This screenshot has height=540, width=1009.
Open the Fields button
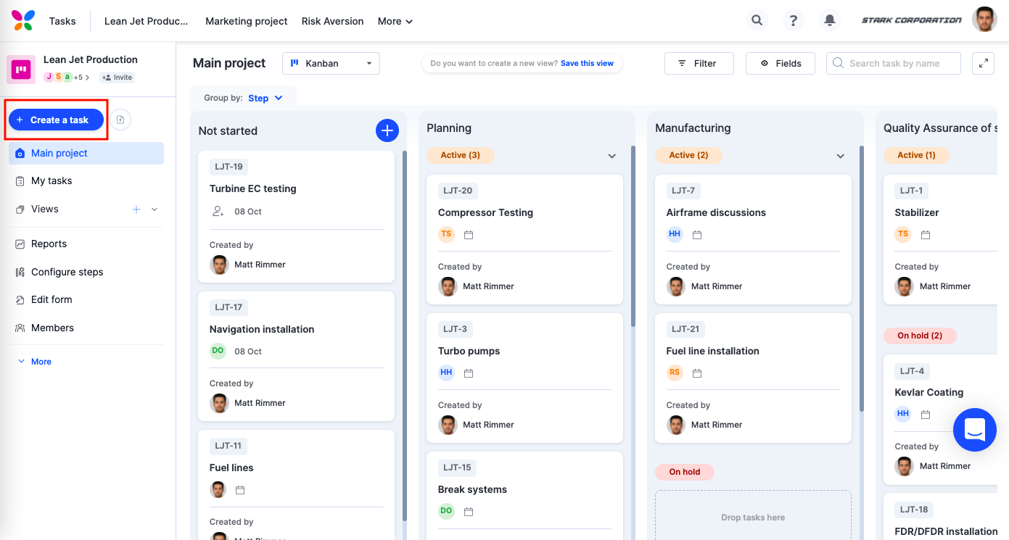[781, 63]
